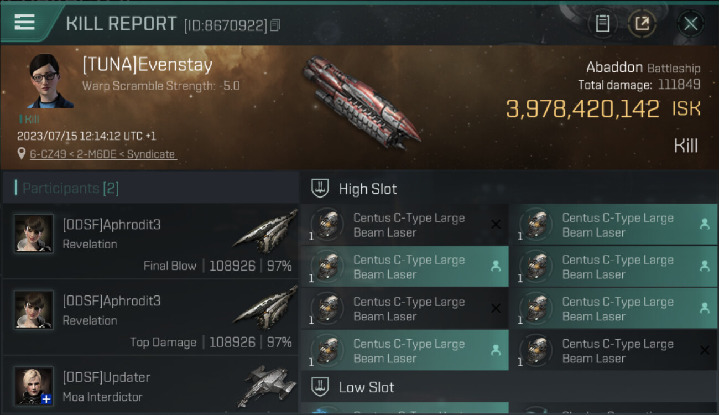719x415 pixels.
Task: Click Revelation ship icon for Final Blow
Action: (264, 232)
